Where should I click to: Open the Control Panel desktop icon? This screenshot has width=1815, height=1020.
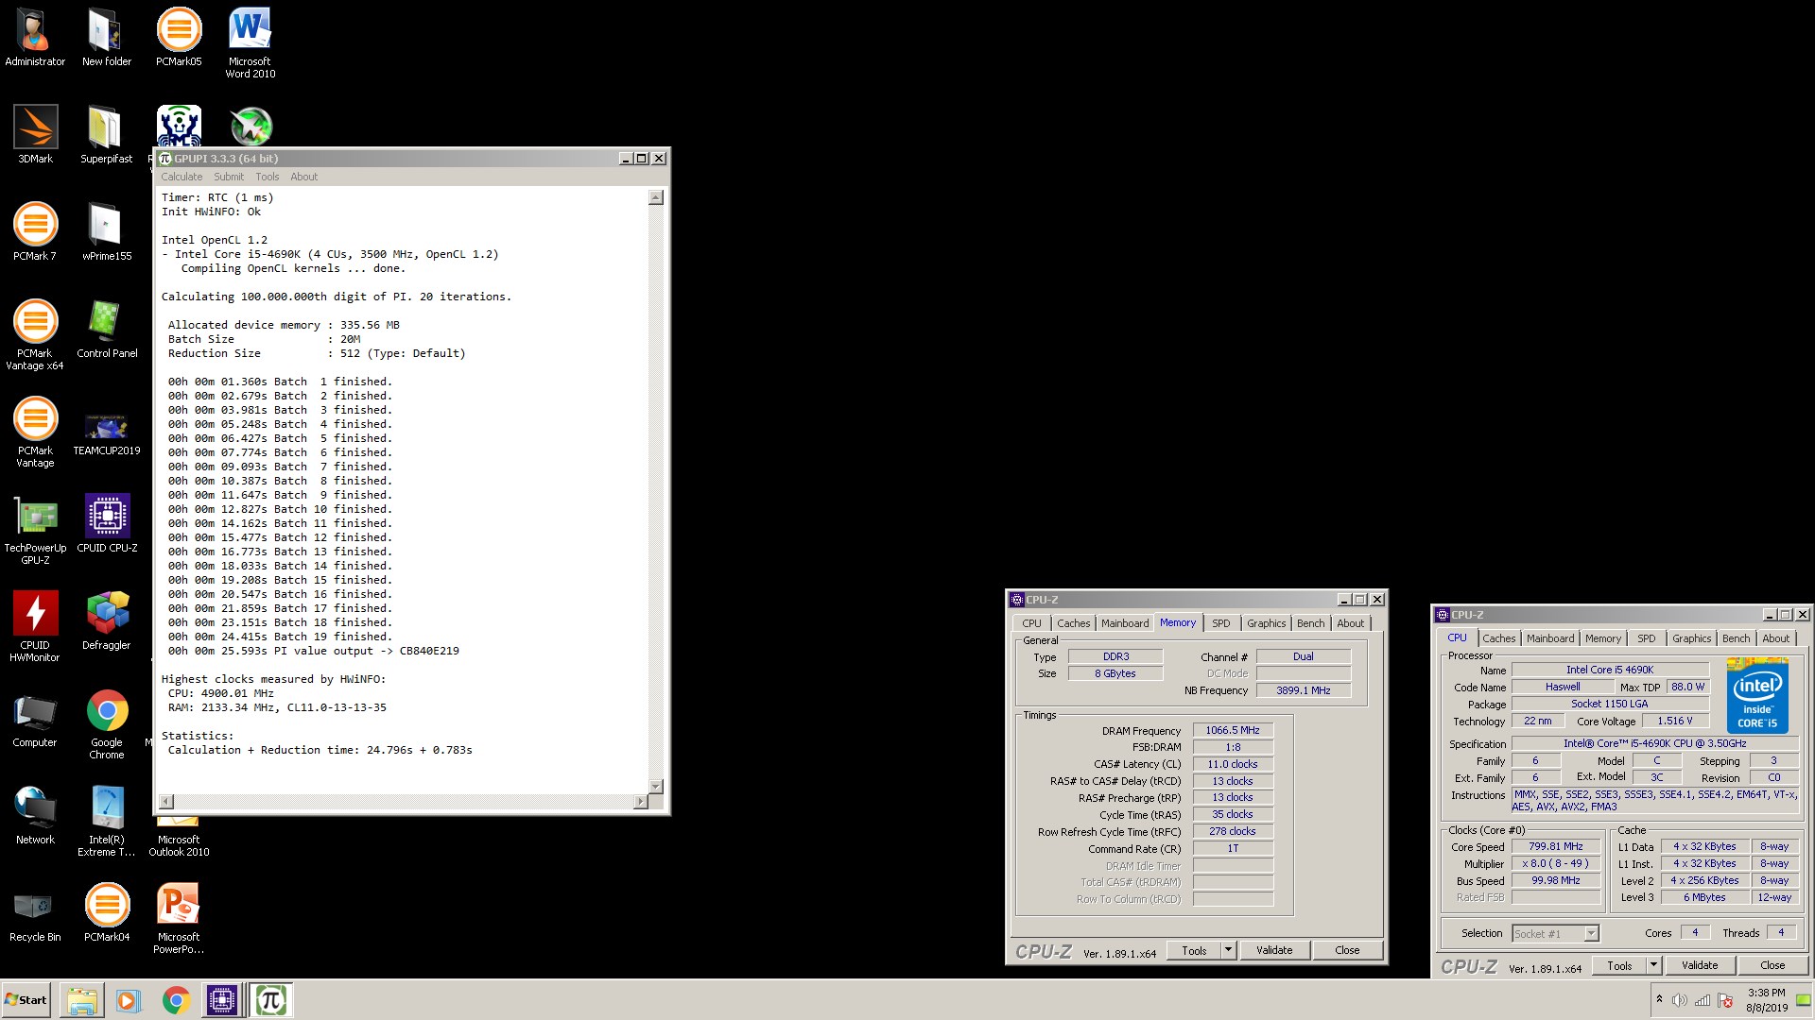click(x=106, y=329)
